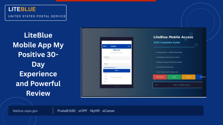
Task: Click the blue Sign In button
Action: click(117, 70)
